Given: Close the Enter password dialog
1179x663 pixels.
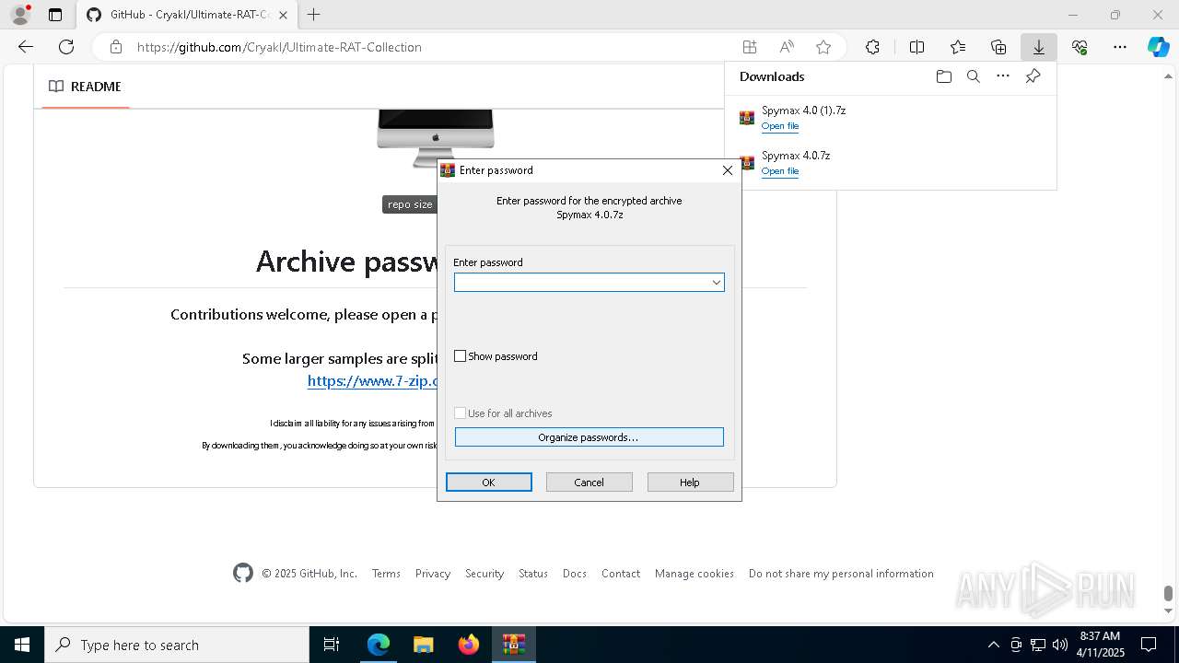Looking at the screenshot, I should (728, 170).
